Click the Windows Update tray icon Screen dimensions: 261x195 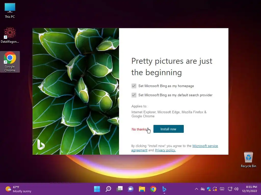pyautogui.click(x=215, y=189)
